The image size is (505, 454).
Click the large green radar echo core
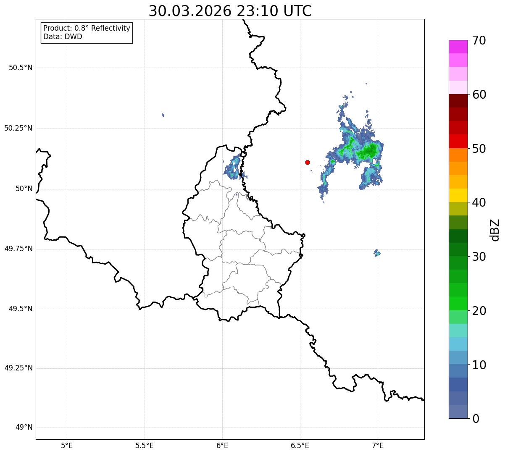369,150
